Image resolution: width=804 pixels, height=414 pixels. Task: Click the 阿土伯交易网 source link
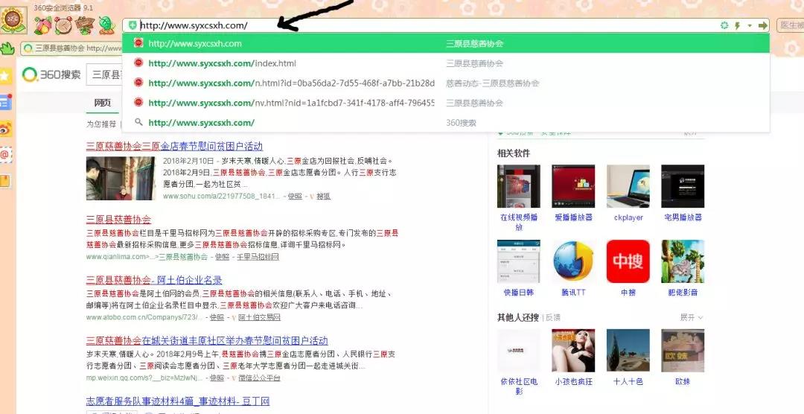259,317
